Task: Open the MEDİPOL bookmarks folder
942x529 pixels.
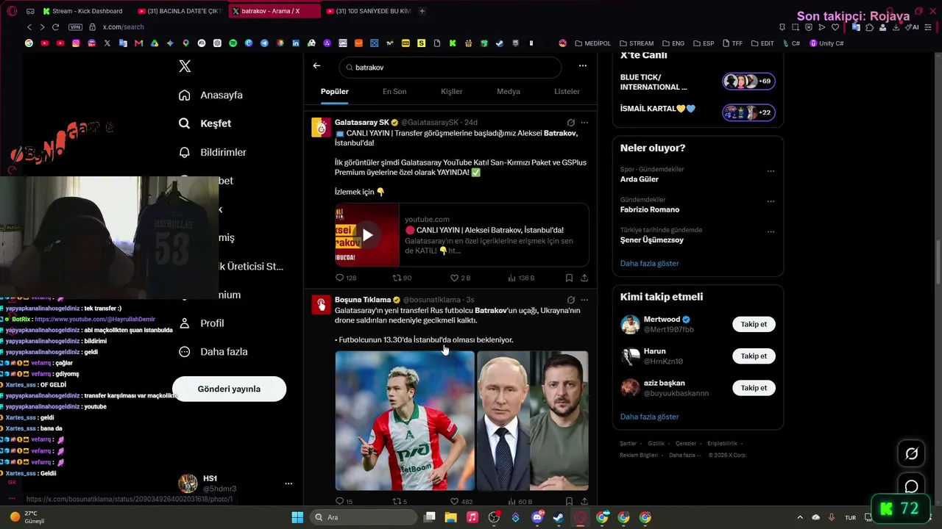Action: (x=592, y=43)
